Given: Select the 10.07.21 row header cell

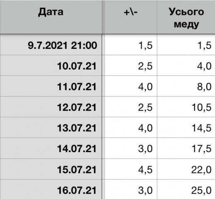Looking at the screenshot, I should (x=51, y=66).
